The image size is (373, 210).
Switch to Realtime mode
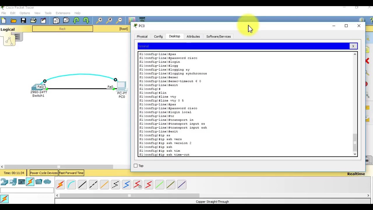(356, 174)
